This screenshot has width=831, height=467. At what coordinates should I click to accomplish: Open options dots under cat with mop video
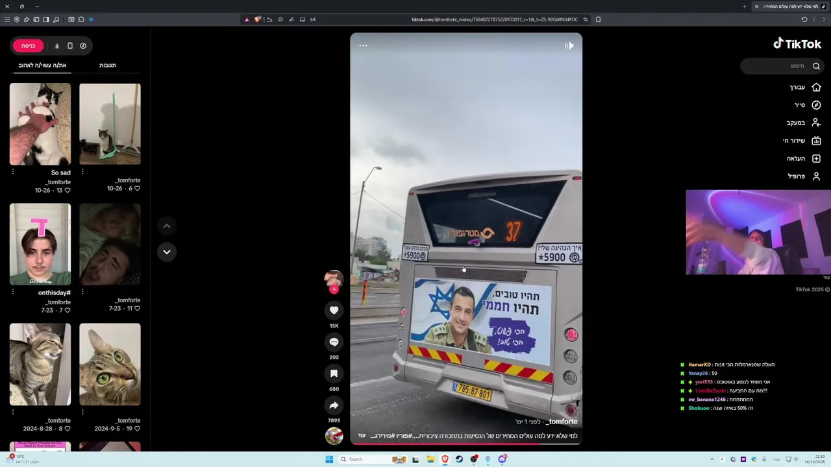(x=82, y=172)
